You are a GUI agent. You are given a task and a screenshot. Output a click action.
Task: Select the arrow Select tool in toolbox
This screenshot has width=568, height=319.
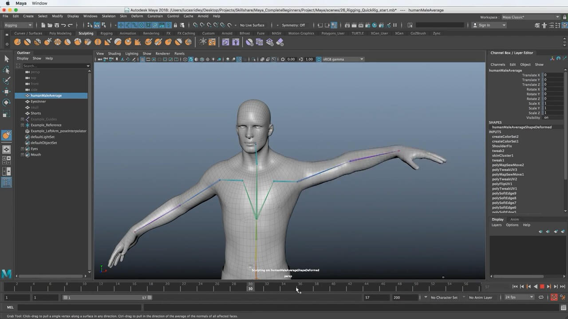6,59
